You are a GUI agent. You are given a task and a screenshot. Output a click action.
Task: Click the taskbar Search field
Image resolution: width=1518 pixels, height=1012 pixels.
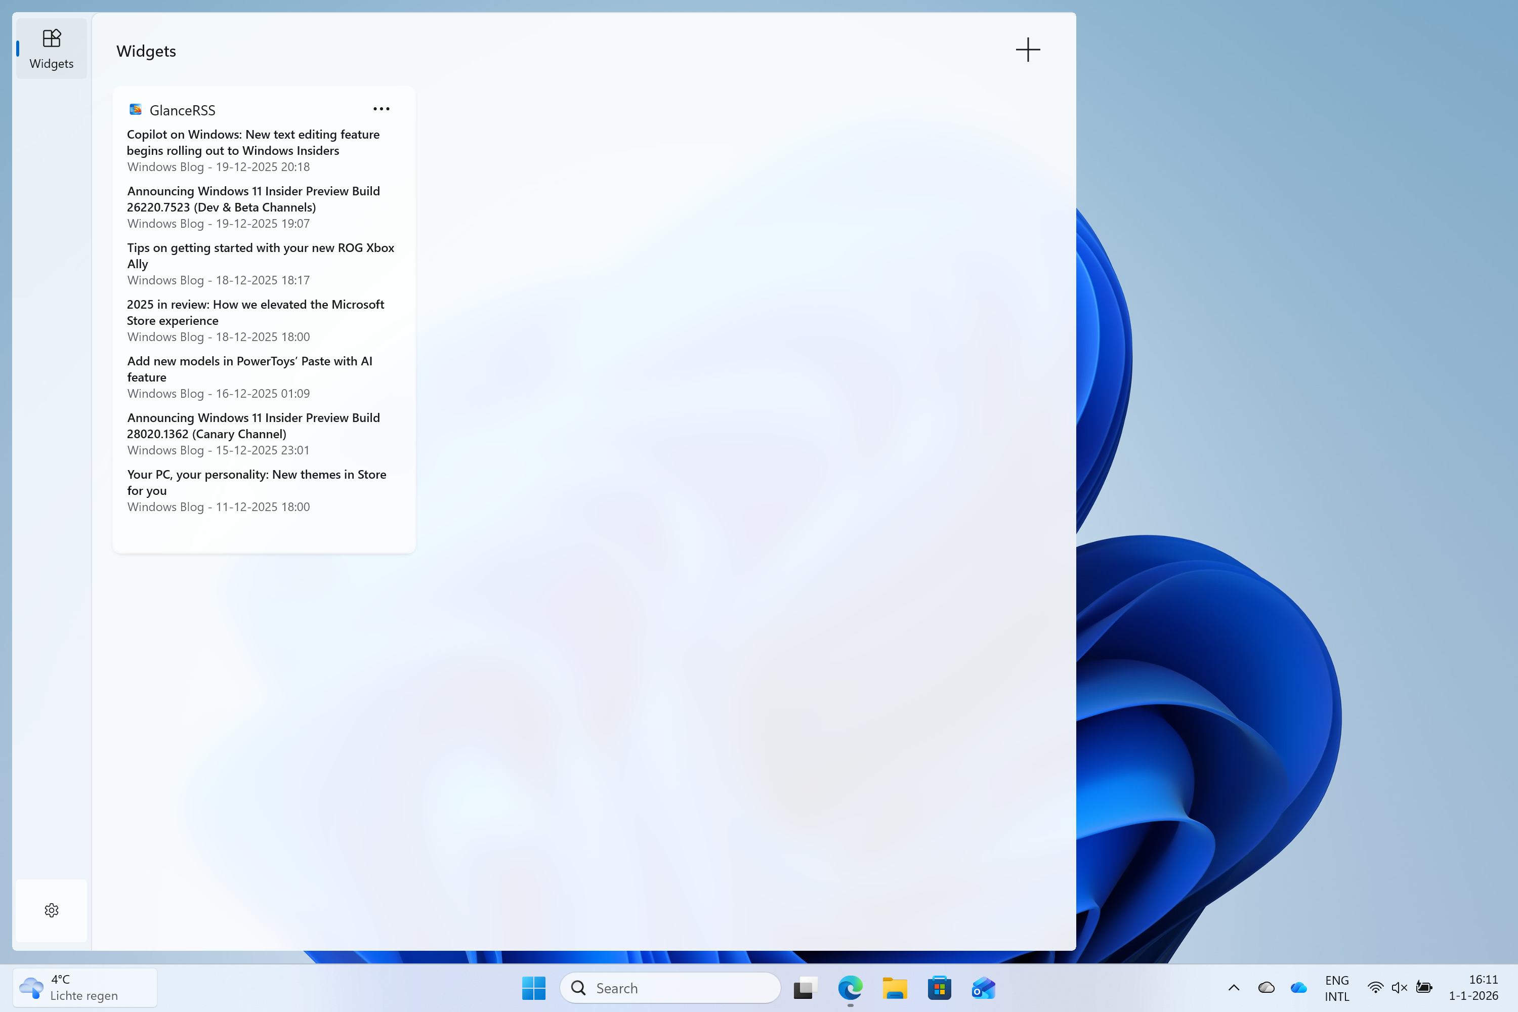[671, 988]
